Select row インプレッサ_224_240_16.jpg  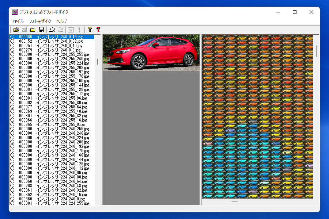[52, 195]
